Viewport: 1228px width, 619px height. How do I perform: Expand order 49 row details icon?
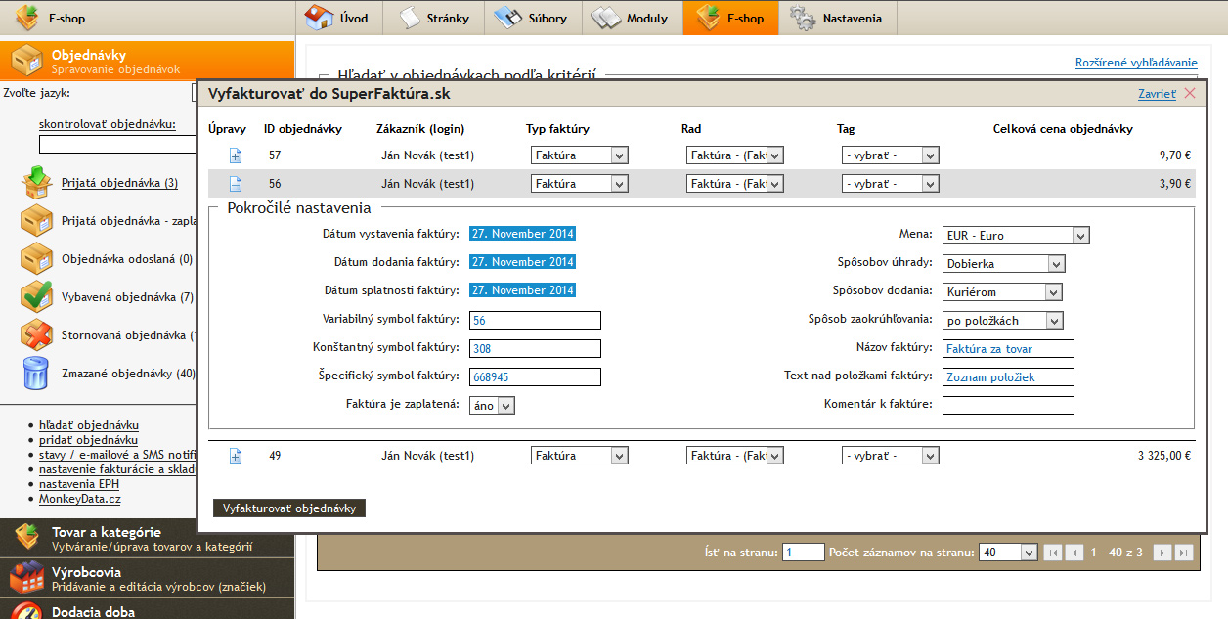click(x=235, y=456)
